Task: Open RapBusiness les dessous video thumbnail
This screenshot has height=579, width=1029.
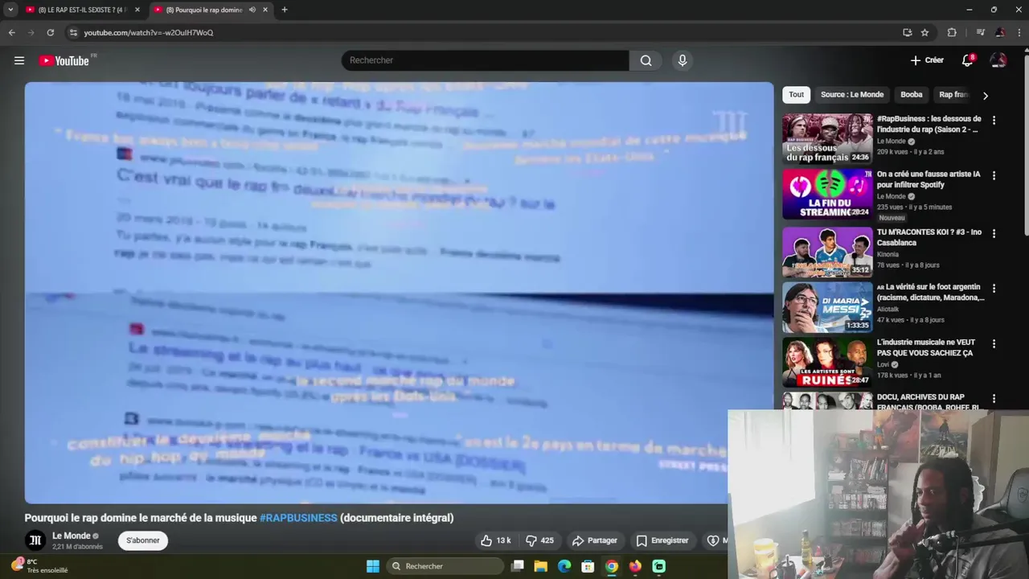Action: tap(827, 138)
